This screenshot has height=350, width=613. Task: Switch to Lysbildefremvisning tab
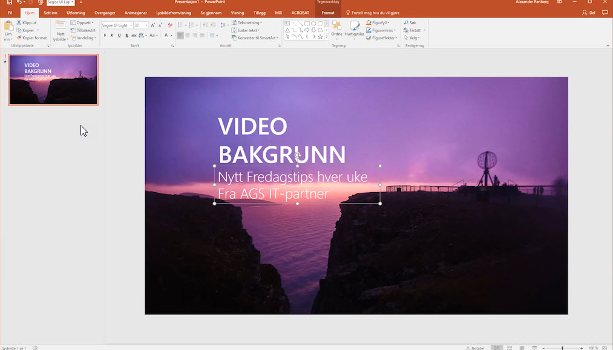[x=174, y=13]
